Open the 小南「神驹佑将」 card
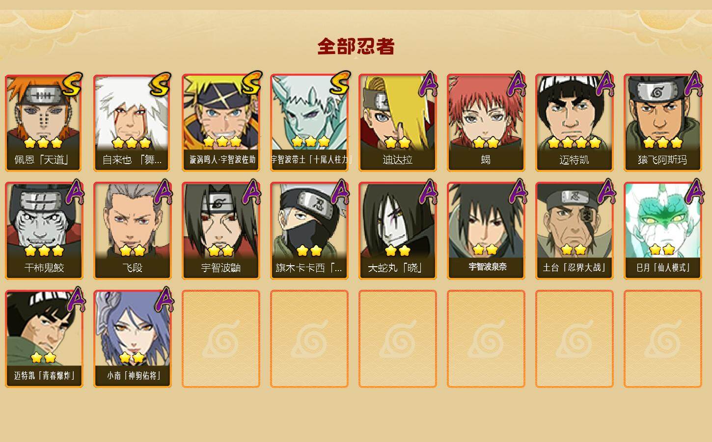The image size is (712, 442). click(x=133, y=339)
